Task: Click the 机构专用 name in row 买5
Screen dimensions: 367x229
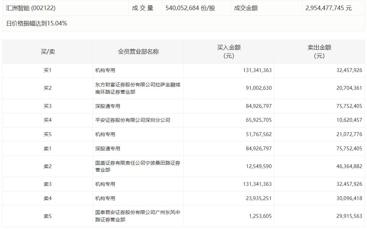Action: coord(105,134)
